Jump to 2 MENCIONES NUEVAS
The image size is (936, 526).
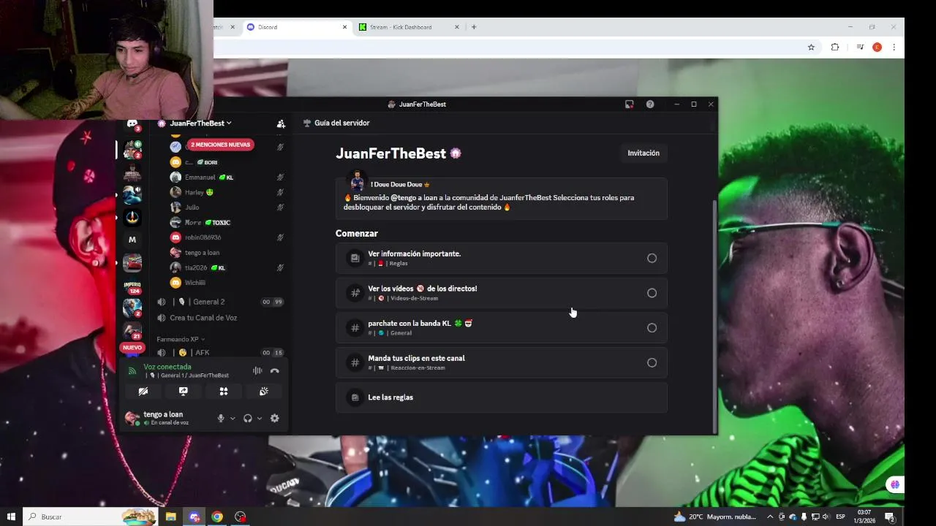coord(220,145)
